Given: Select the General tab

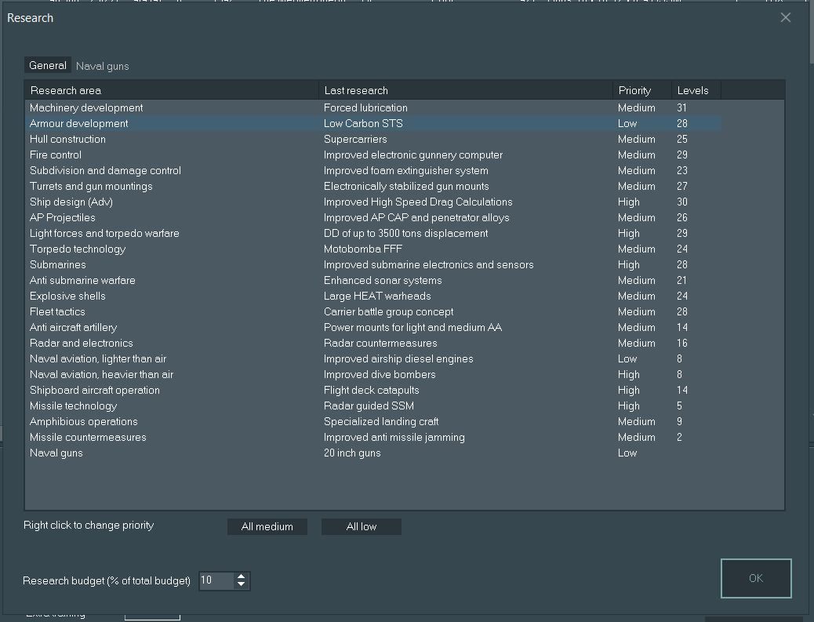Looking at the screenshot, I should click(48, 65).
